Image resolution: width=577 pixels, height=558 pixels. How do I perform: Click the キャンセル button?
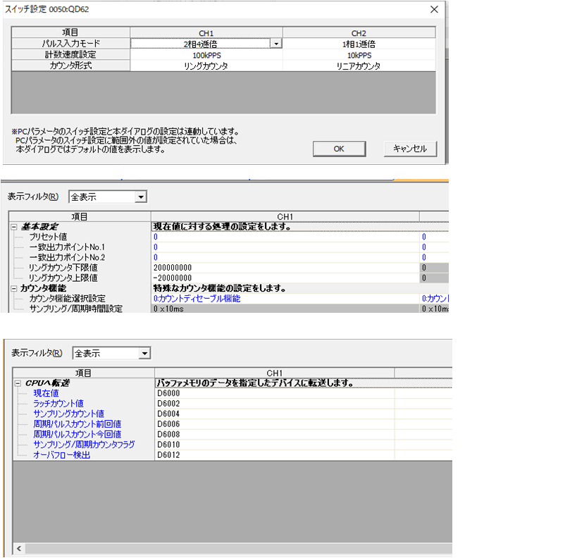410,149
